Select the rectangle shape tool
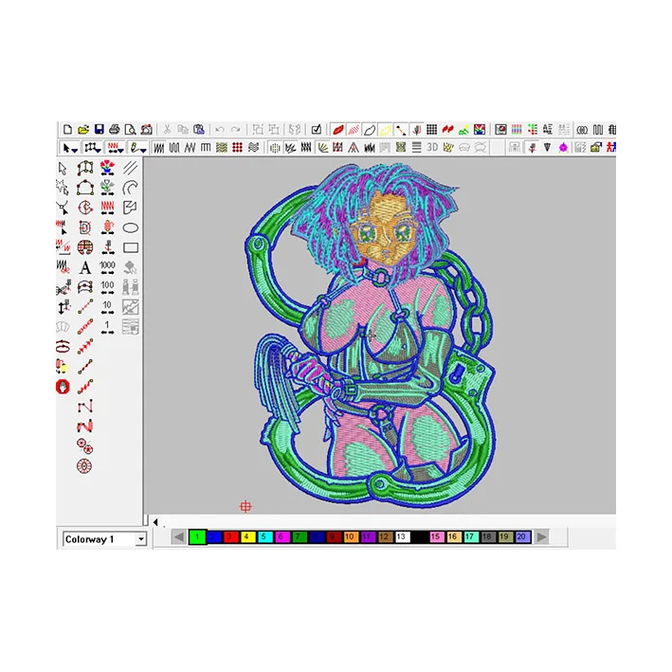Image resolution: width=672 pixels, height=672 pixels. click(x=130, y=247)
